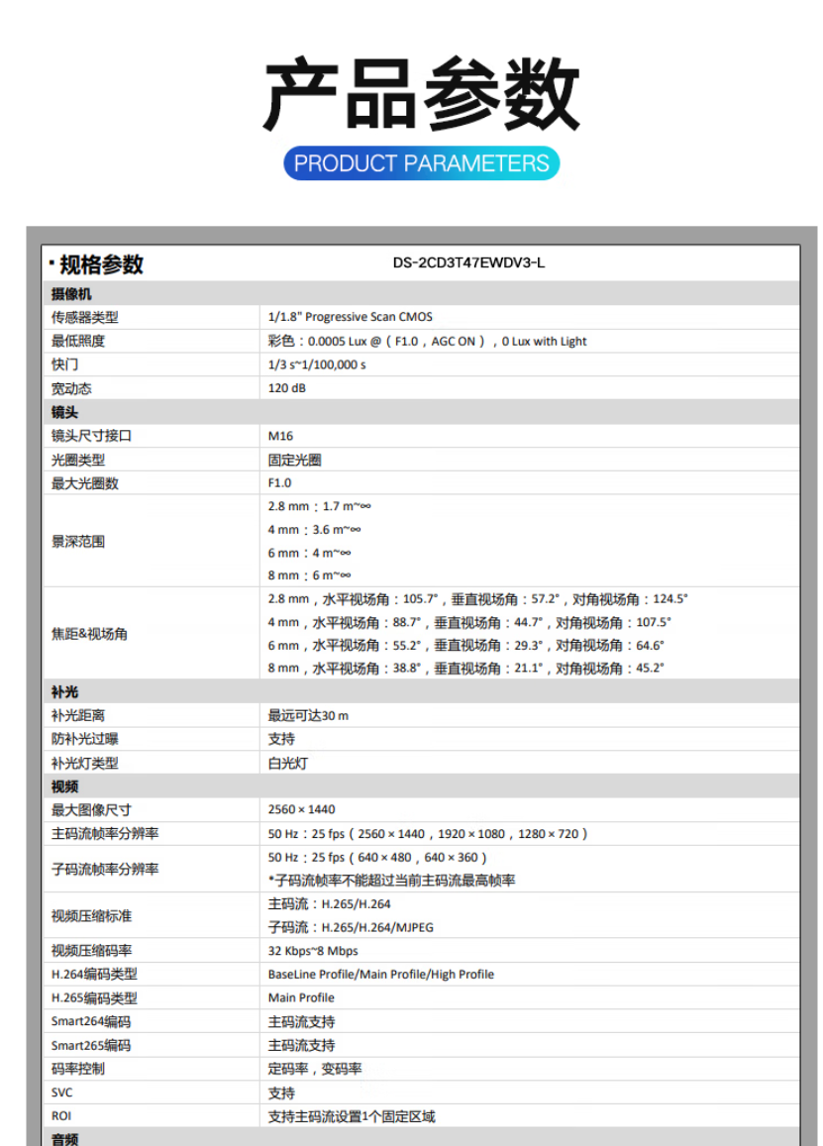
Task: Select the model number DS-2CD3T47EWDV3-L
Action: (468, 263)
